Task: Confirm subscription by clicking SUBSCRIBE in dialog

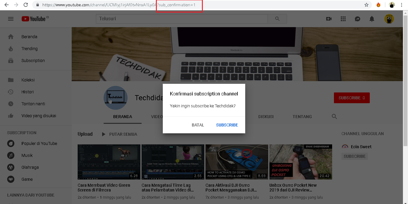Action: pyautogui.click(x=227, y=125)
